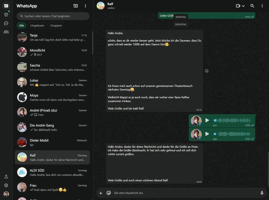Viewport: 269px width, 200px height.
Task: Seek in the 0:05 voice message waveform
Action: click(231, 134)
